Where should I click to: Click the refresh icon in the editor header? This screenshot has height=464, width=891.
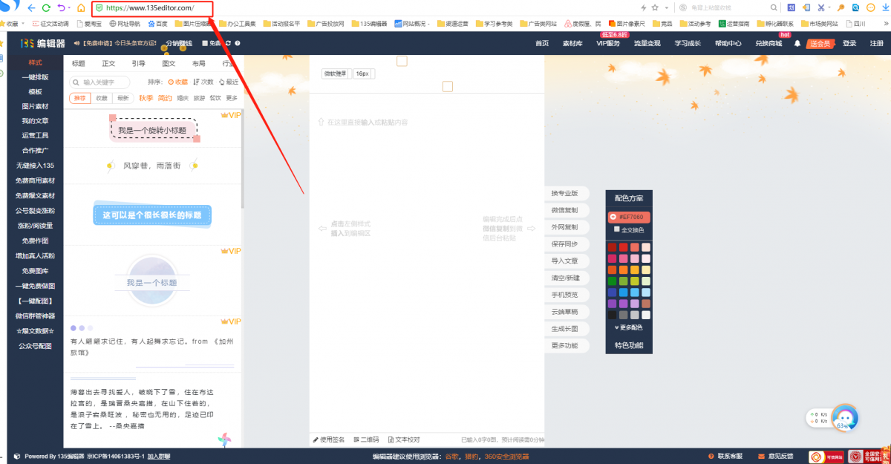228,43
